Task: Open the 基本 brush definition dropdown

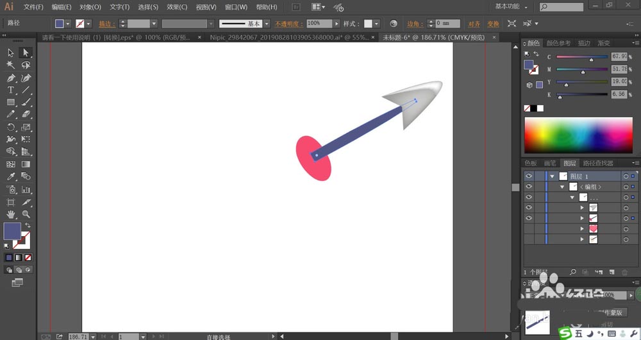Action: (267, 24)
